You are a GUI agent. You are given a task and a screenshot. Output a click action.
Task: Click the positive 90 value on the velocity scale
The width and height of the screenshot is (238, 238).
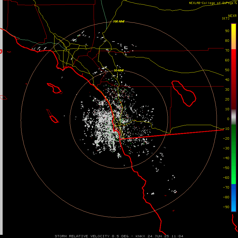coord(227,31)
